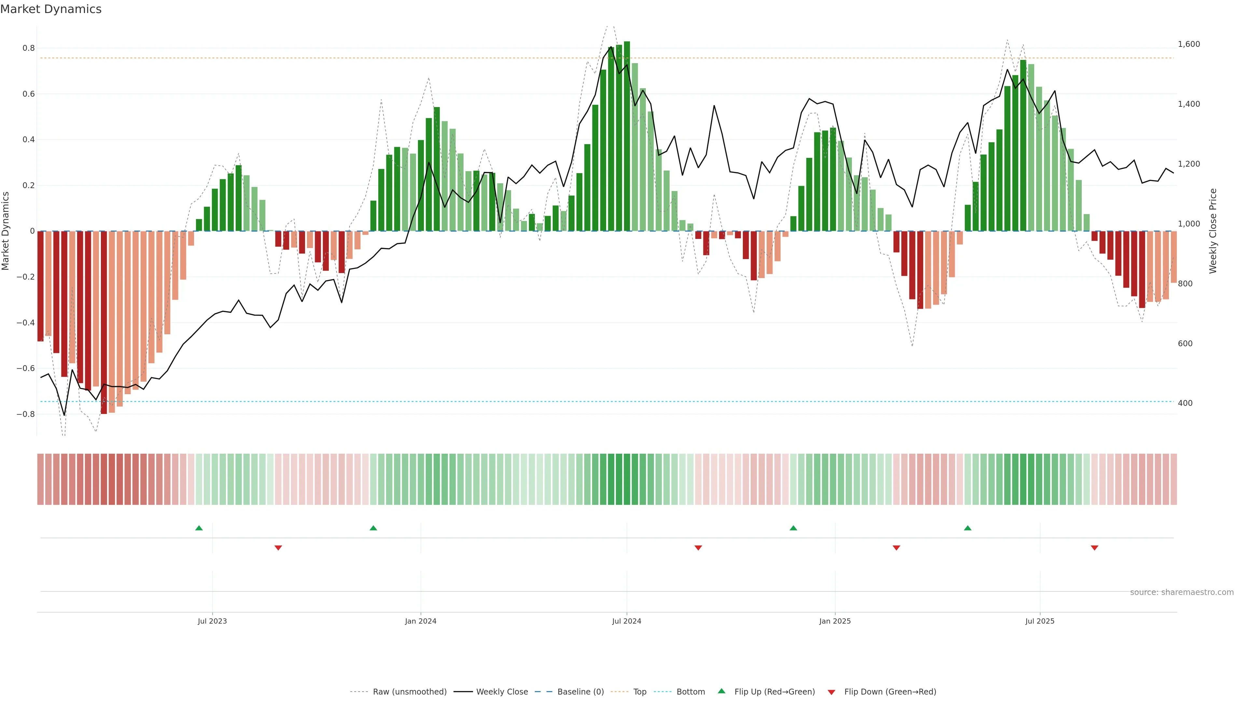Click the flip-up triangle before Jan 2024
The height and width of the screenshot is (703, 1250).
click(x=373, y=528)
